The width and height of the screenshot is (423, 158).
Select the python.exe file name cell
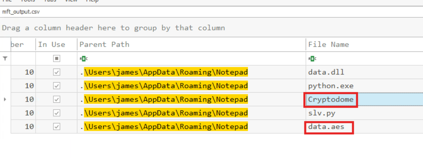coord(364,86)
